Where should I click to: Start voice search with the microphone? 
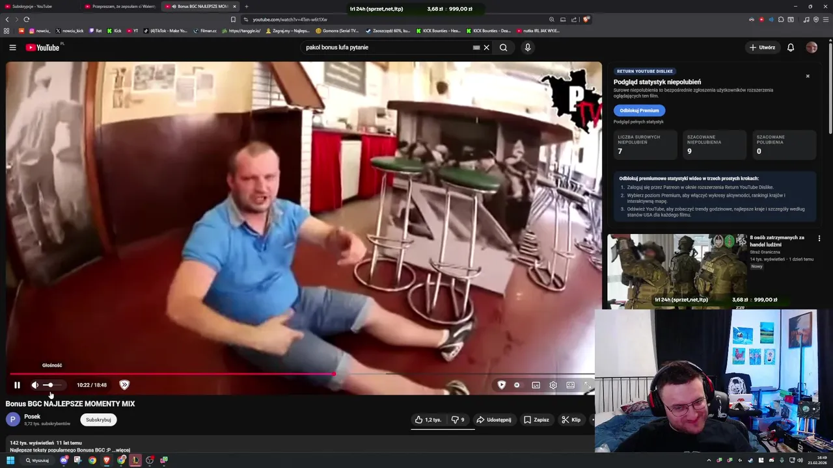tap(528, 47)
